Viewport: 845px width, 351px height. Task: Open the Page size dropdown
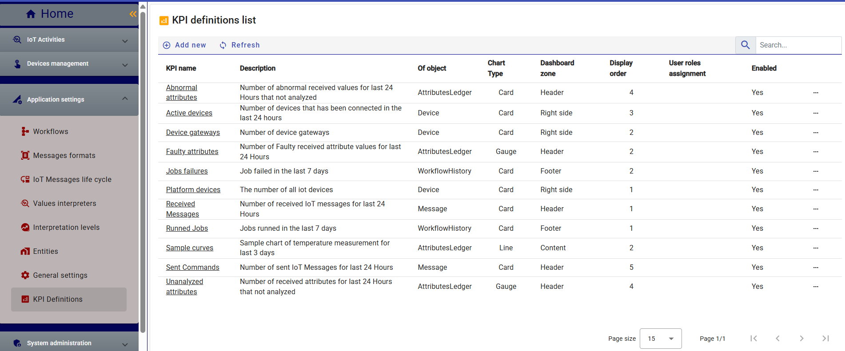click(661, 339)
